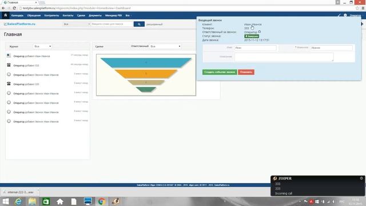Click the green bottom funnel segment
The image size is (366, 206).
point(146,89)
